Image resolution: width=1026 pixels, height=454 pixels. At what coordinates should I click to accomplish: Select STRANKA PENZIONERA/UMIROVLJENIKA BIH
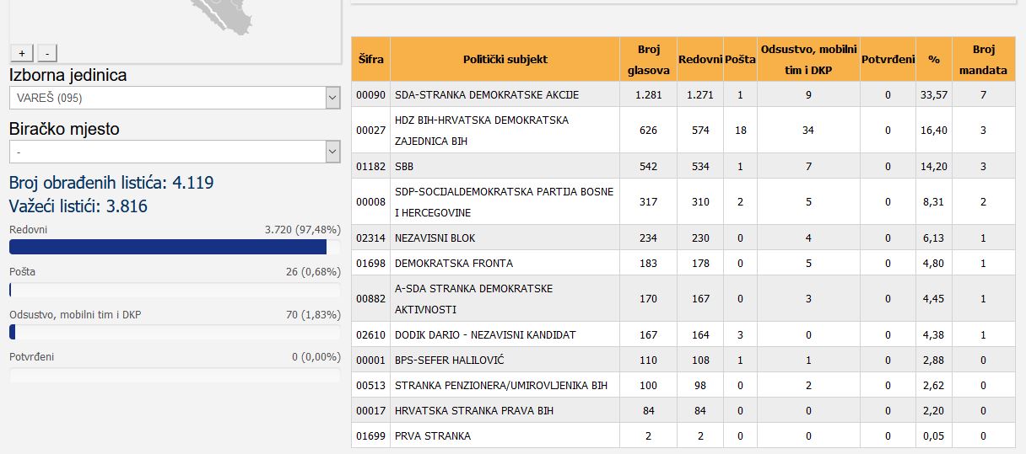point(501,386)
